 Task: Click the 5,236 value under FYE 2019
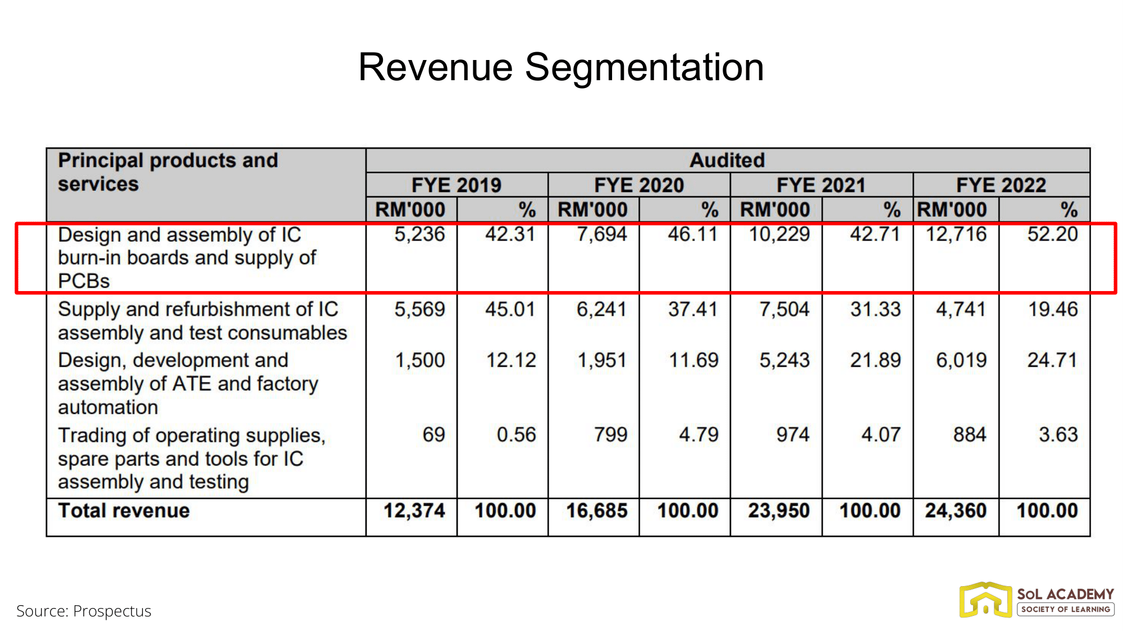(419, 234)
